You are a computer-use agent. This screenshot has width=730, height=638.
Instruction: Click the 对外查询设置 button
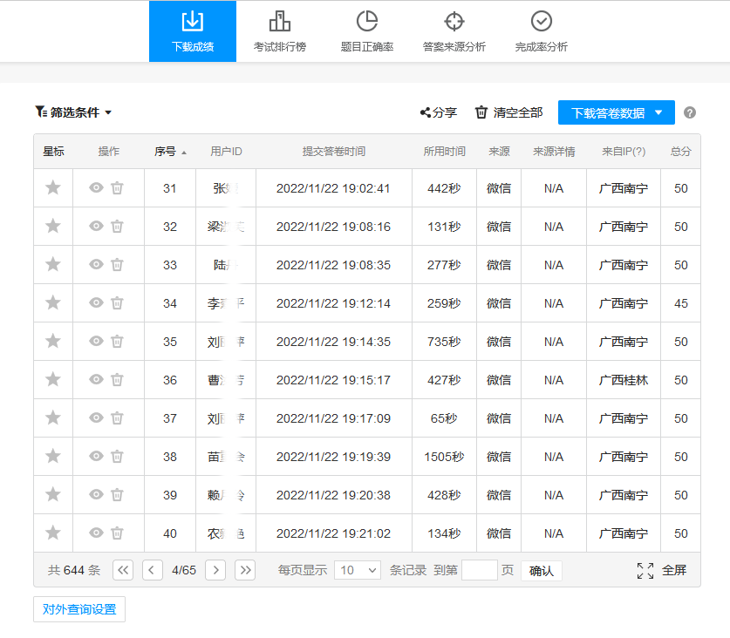[78, 609]
